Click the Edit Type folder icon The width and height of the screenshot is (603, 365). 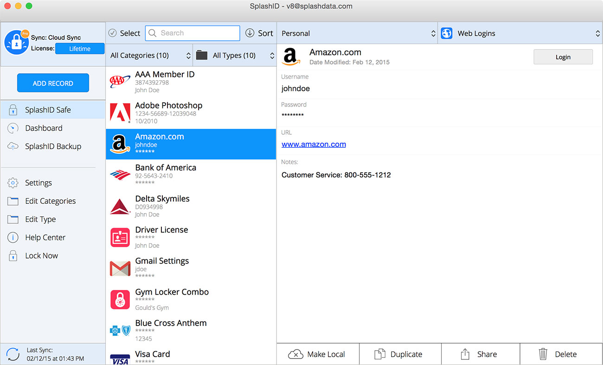(13, 219)
